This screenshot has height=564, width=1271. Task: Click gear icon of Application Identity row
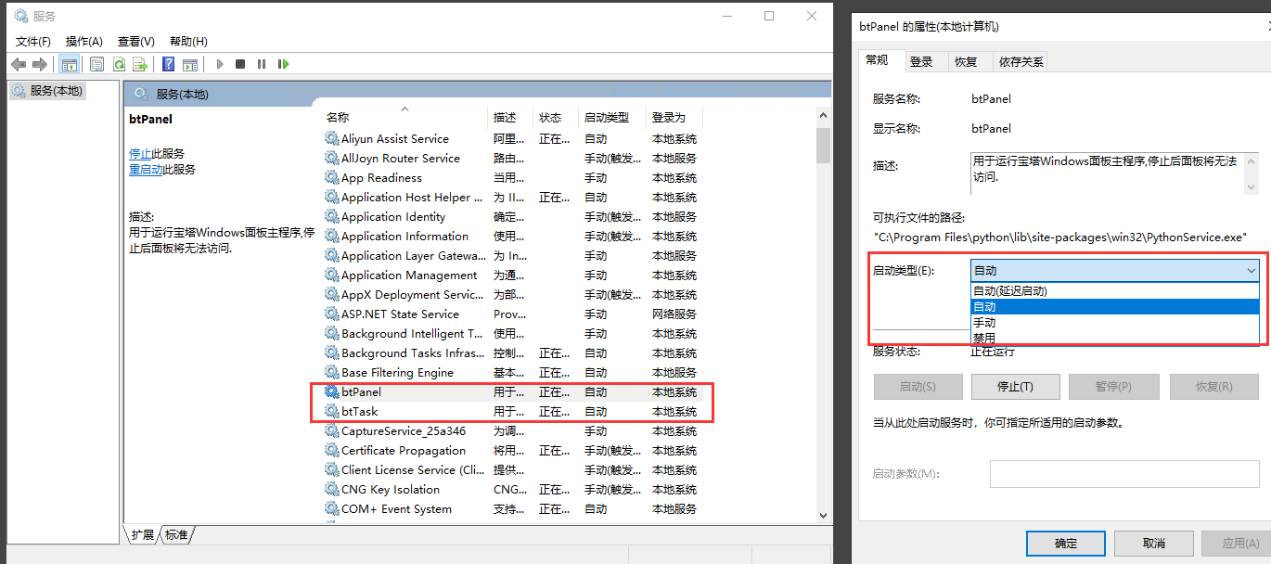(332, 216)
